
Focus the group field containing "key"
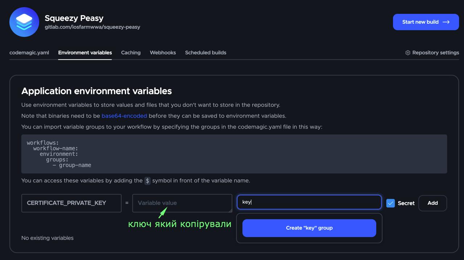[309, 202]
